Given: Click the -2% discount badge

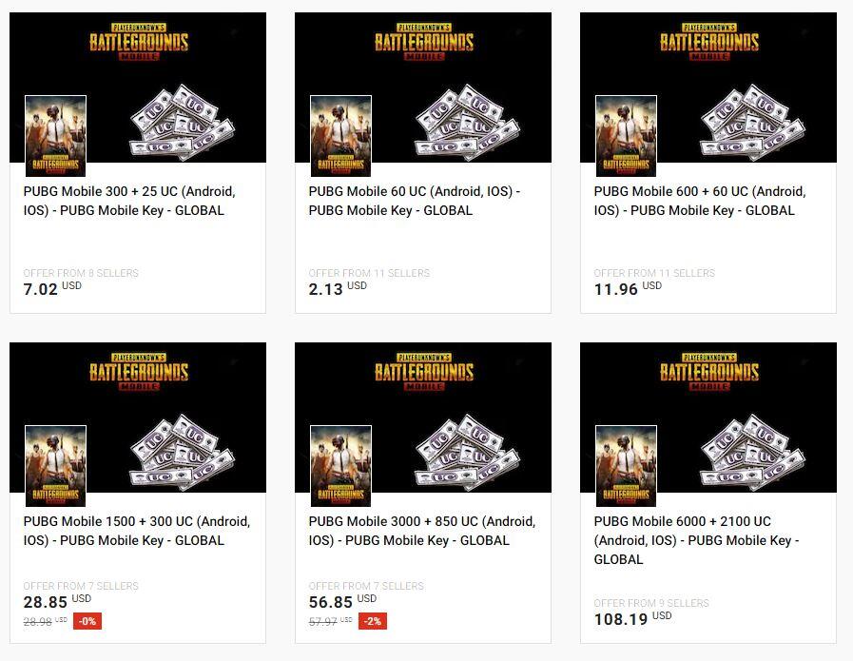Looking at the screenshot, I should click(373, 621).
